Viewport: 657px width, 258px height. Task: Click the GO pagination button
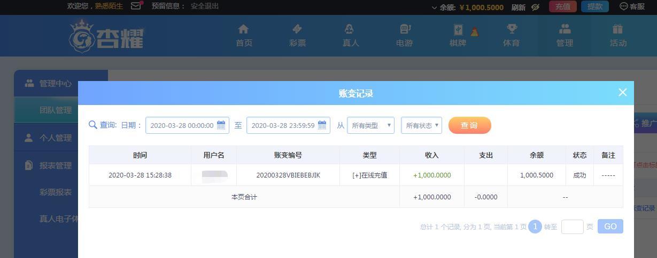[x=610, y=227]
